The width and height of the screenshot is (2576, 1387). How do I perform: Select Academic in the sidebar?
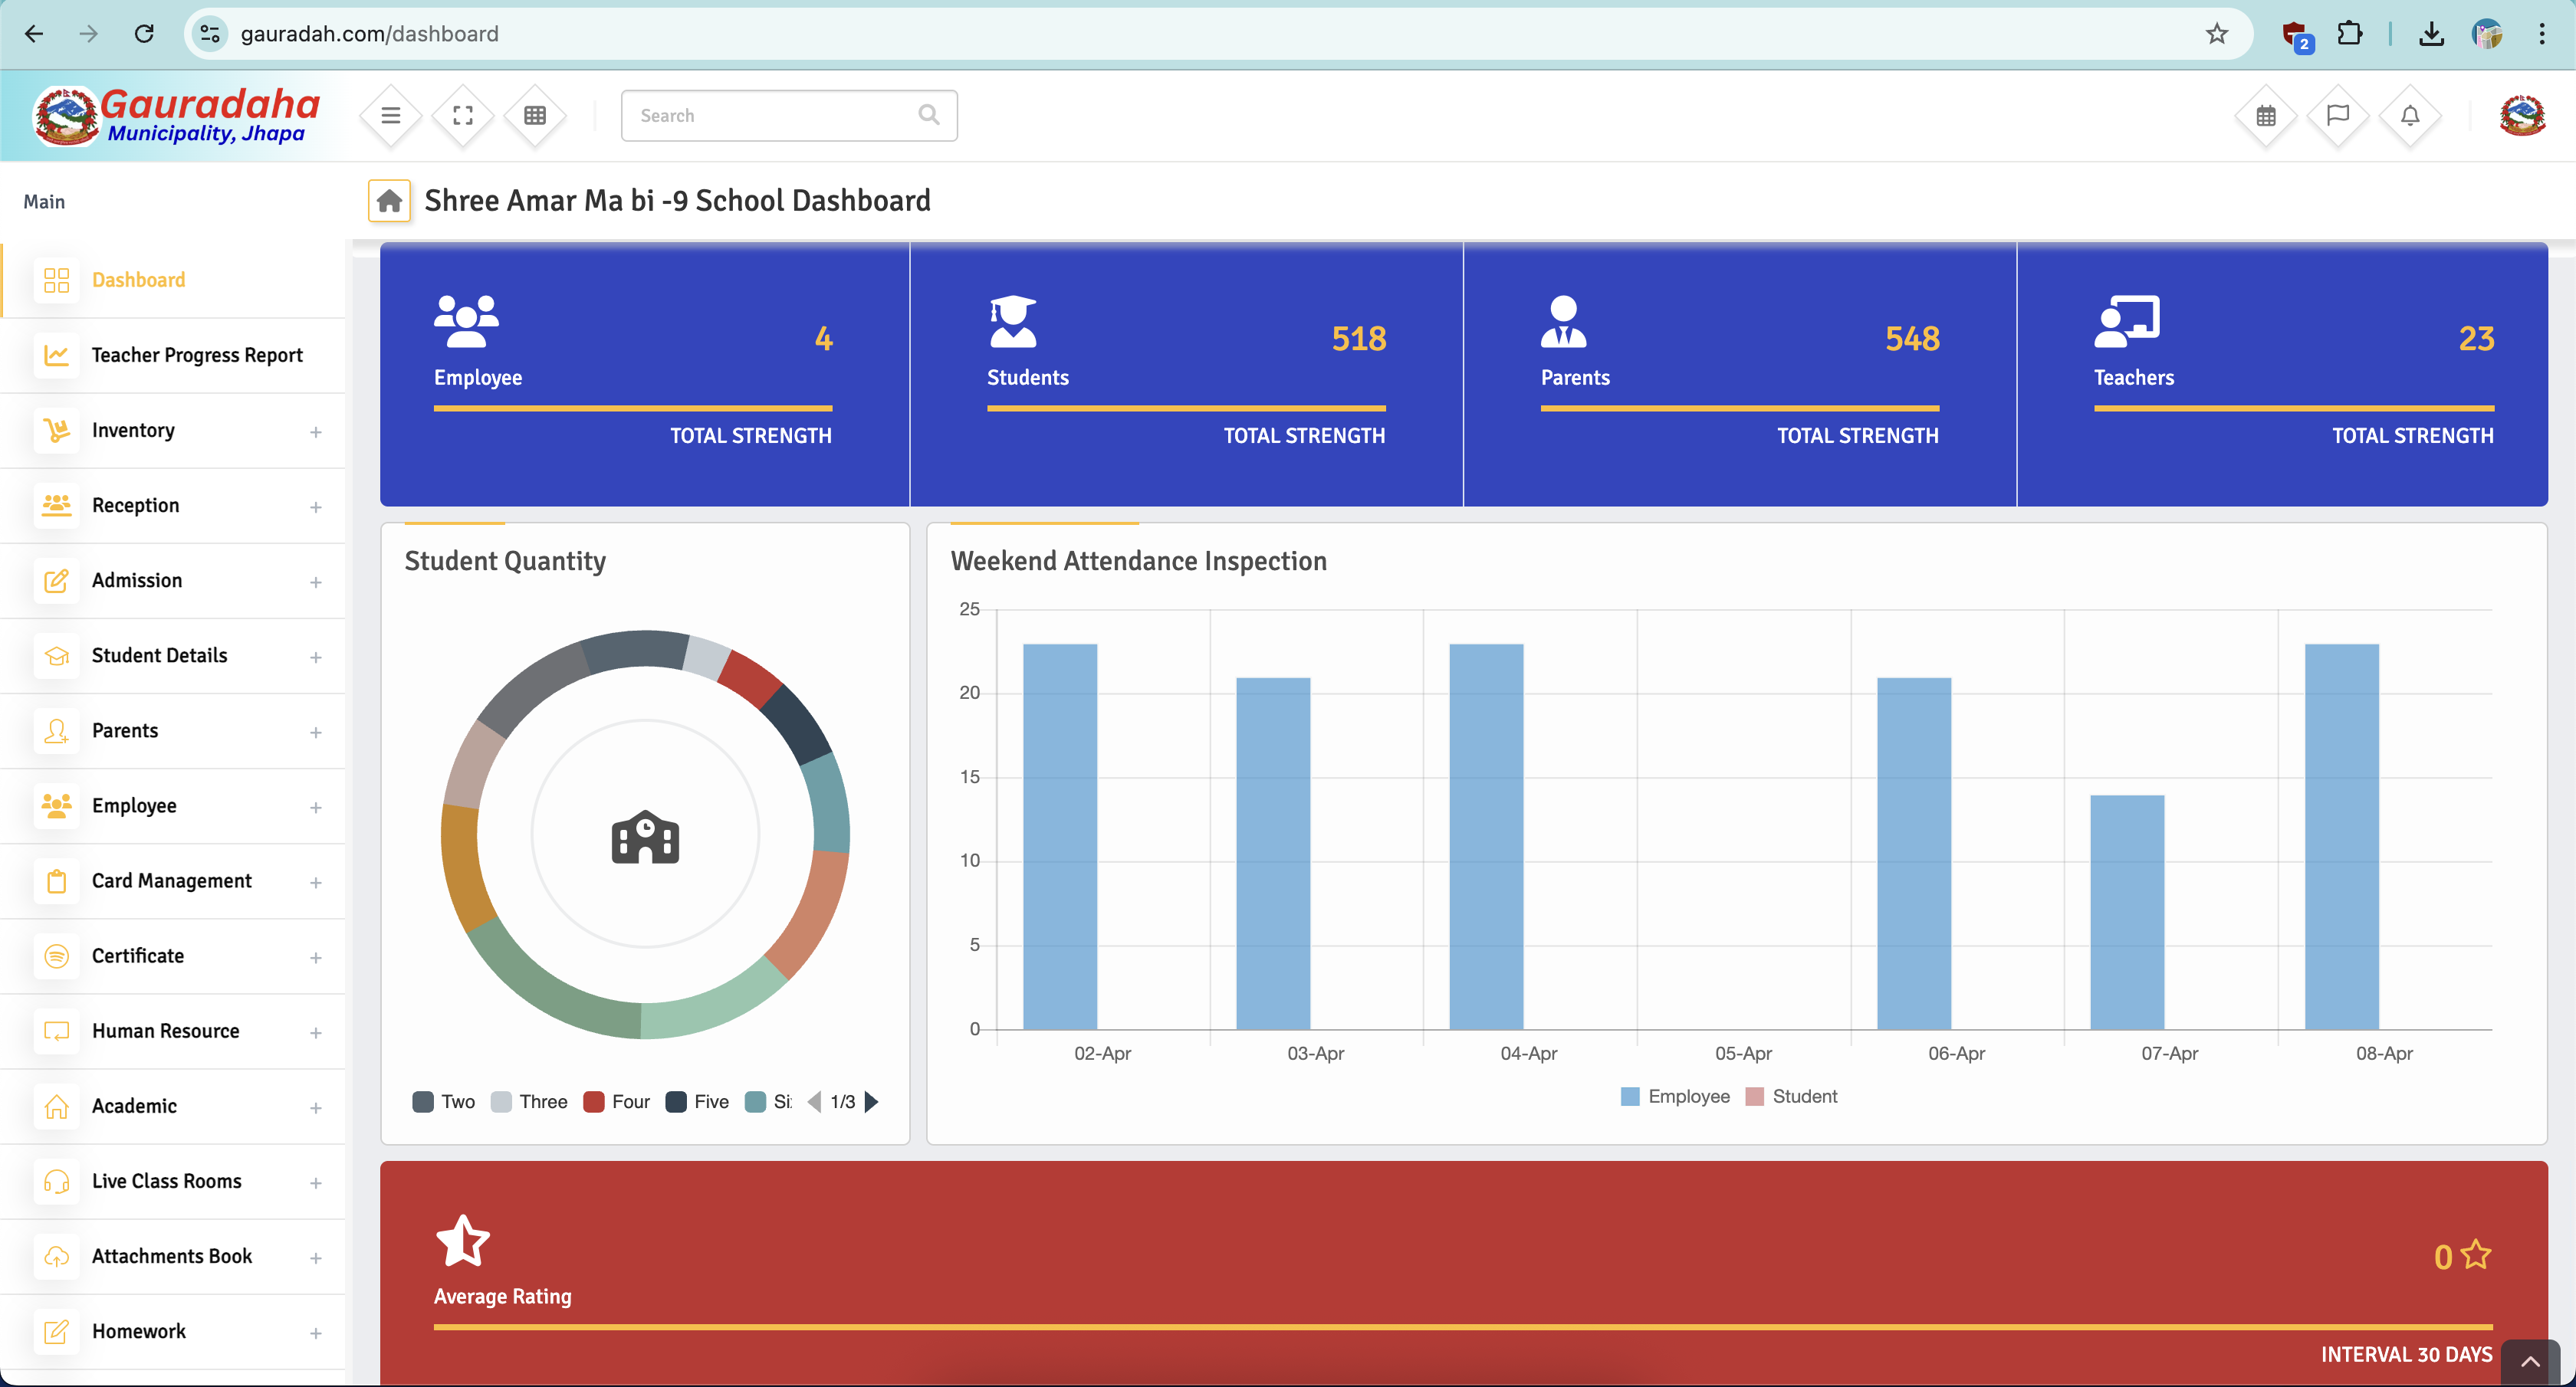(173, 1107)
